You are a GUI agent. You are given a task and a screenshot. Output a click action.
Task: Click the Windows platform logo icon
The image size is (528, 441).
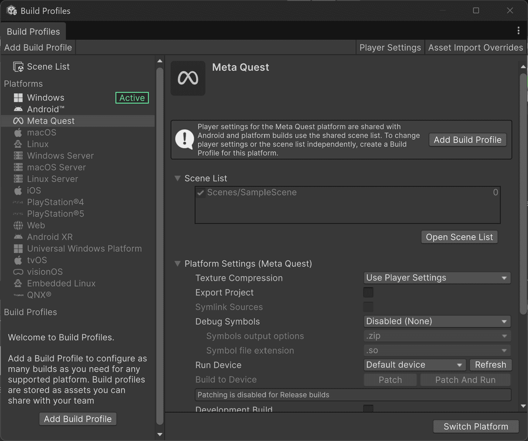coord(18,97)
